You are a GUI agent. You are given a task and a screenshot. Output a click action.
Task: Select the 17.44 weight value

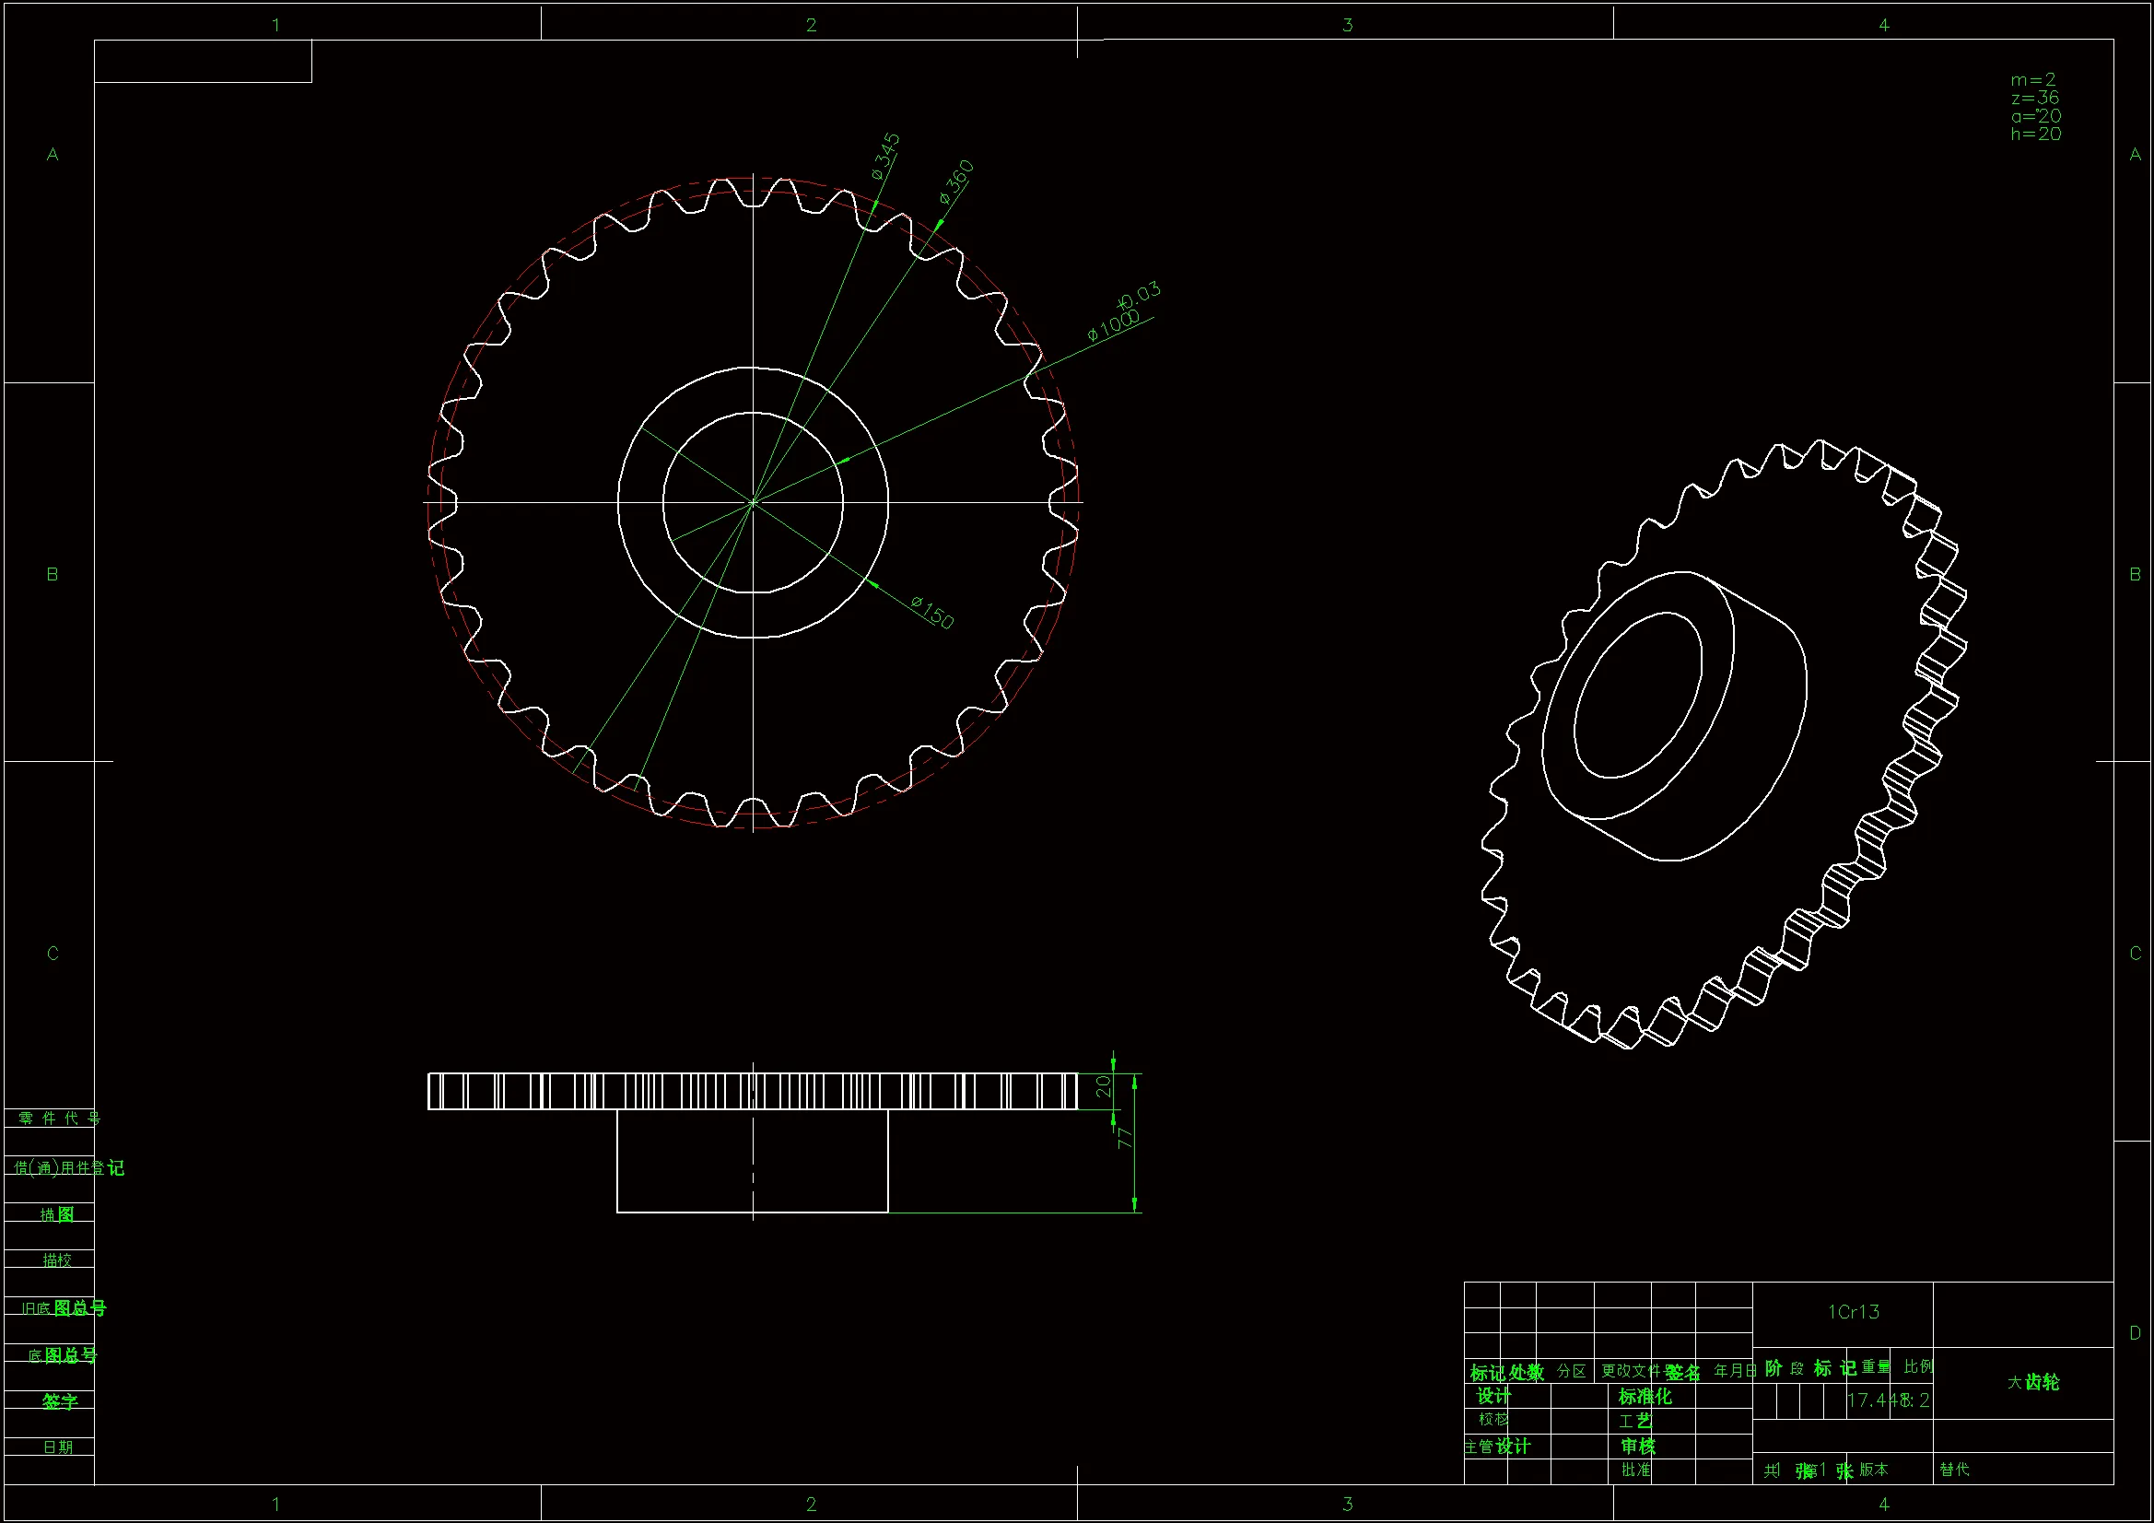[1871, 1400]
